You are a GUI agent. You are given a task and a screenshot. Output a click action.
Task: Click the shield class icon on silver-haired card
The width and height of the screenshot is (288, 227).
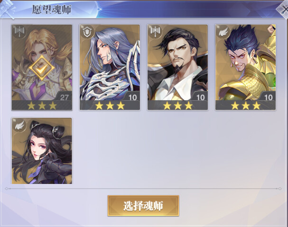coord(87,32)
